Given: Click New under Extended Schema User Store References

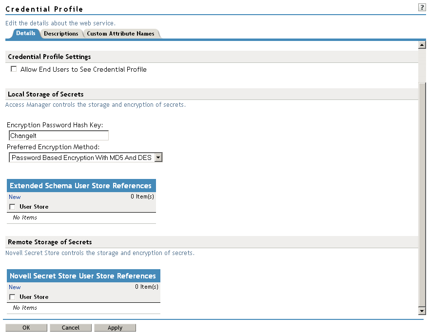Looking at the screenshot, I should 14,197.
